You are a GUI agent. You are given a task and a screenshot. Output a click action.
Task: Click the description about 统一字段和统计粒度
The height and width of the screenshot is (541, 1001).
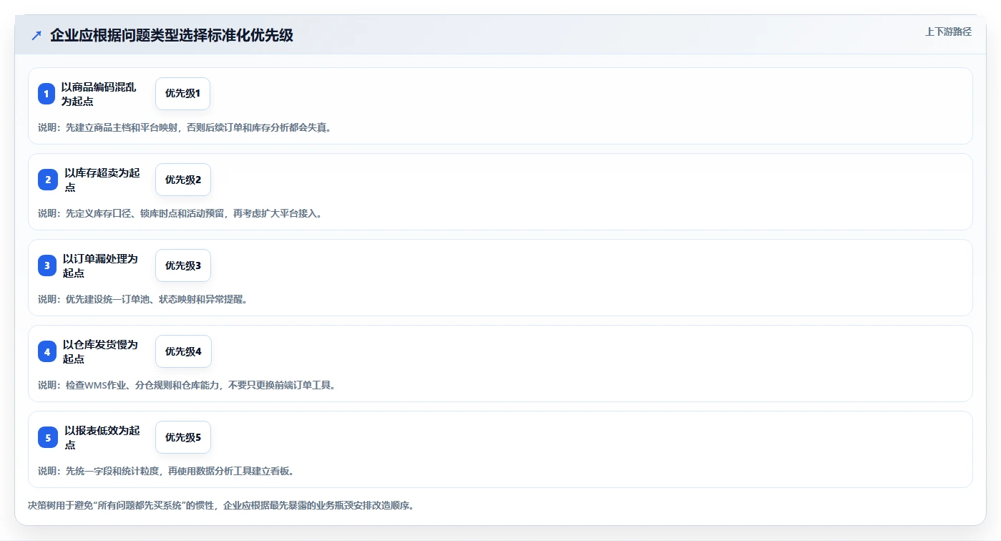166,471
